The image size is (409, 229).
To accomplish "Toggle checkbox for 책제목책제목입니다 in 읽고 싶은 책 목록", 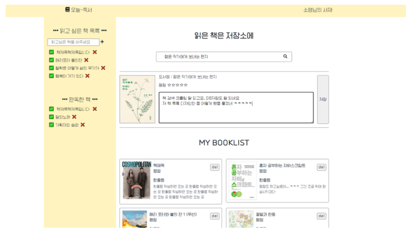I will tap(52, 52).
